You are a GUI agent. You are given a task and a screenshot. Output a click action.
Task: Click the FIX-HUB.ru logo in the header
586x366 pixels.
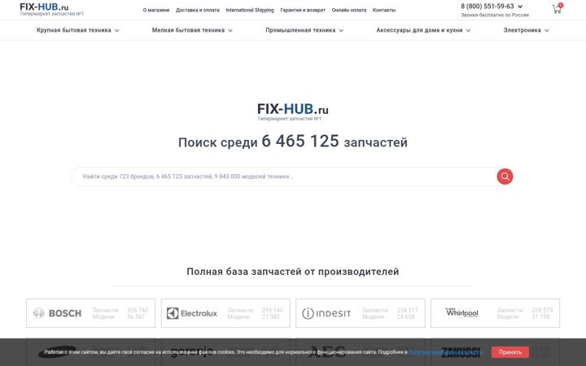click(51, 9)
